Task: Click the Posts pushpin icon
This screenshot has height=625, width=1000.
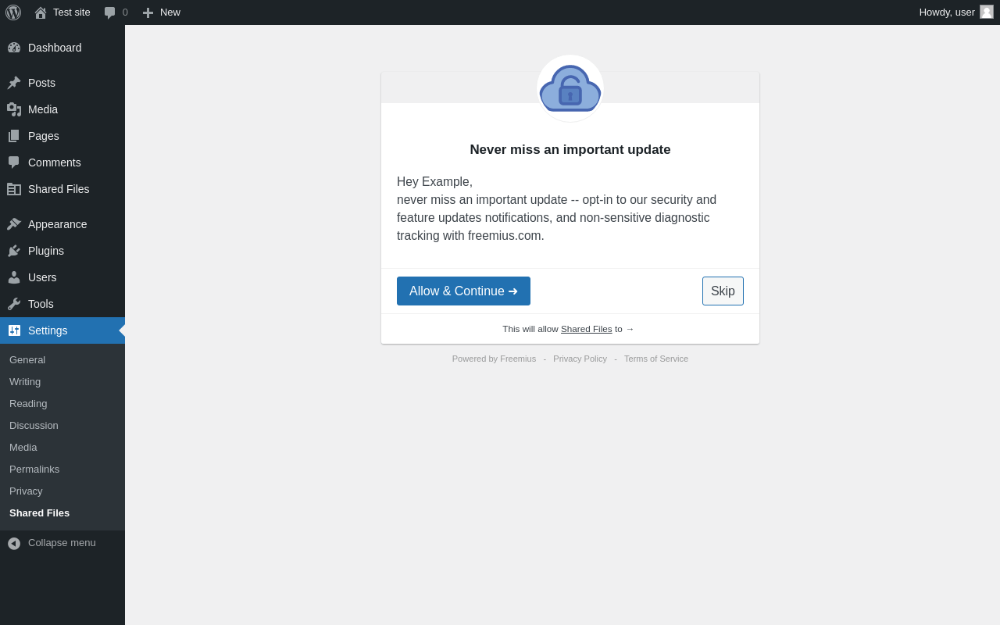Action: 14,83
